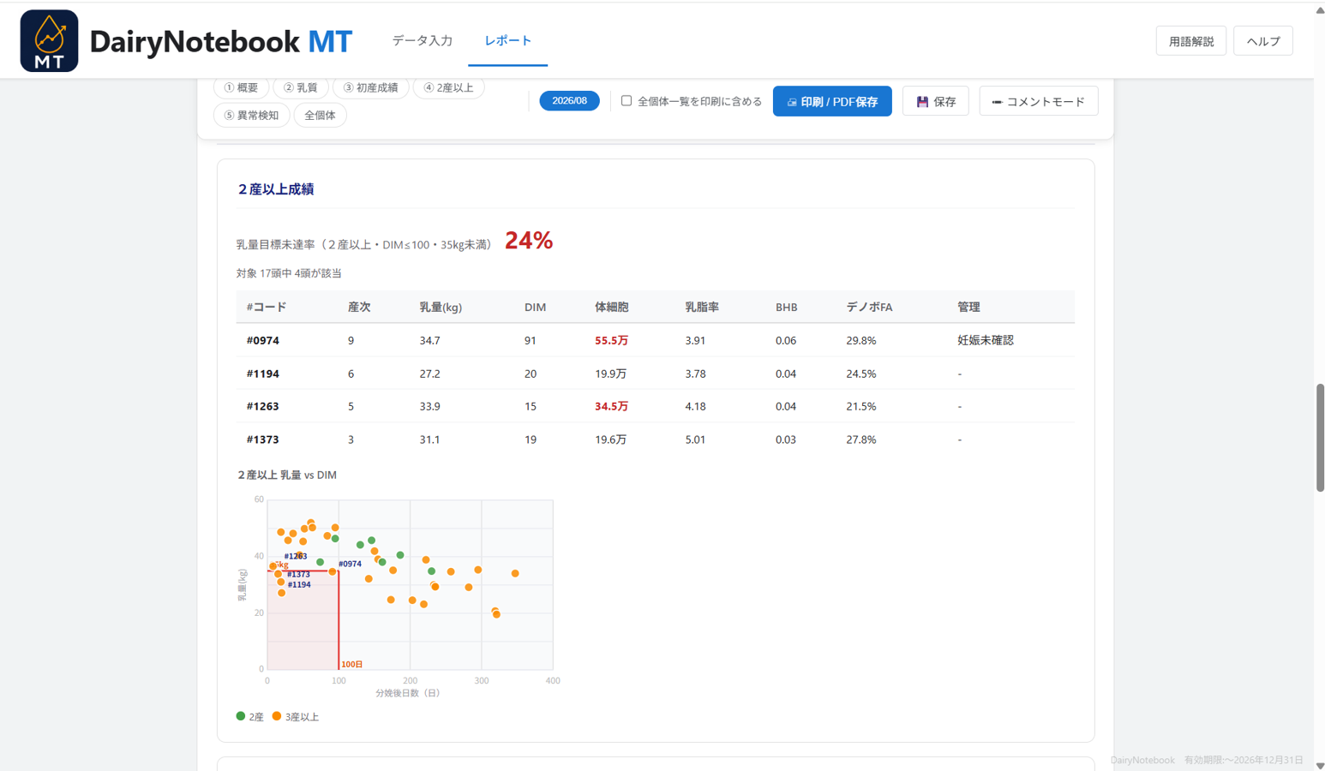This screenshot has height=771, width=1325.
Task: Click the page vertical scrollbar thumb
Action: (x=1320, y=438)
